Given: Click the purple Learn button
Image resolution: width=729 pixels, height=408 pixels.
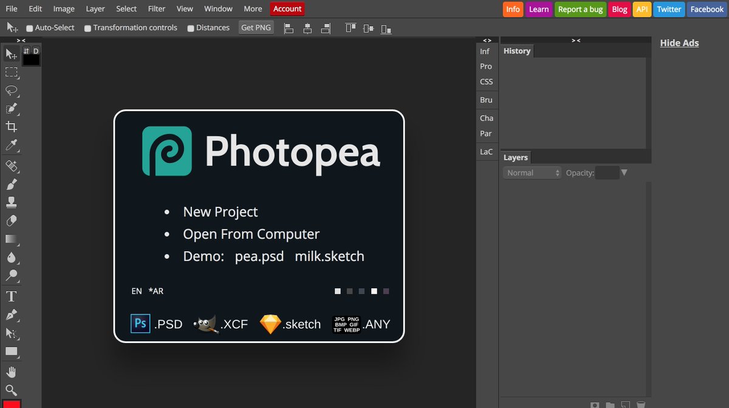Looking at the screenshot, I should (x=539, y=9).
